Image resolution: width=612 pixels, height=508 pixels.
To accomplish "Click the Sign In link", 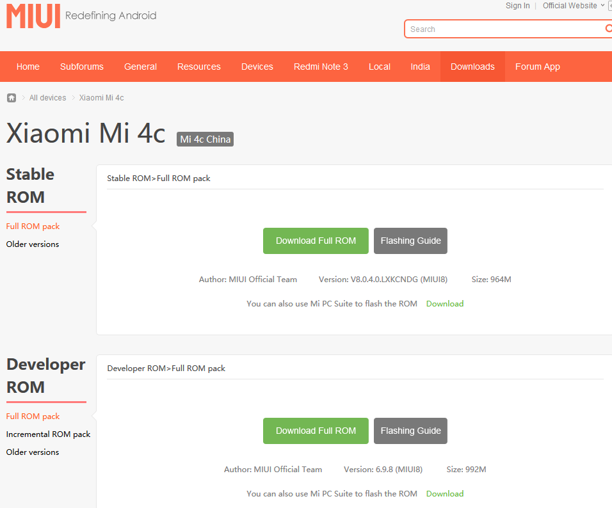I will [517, 6].
